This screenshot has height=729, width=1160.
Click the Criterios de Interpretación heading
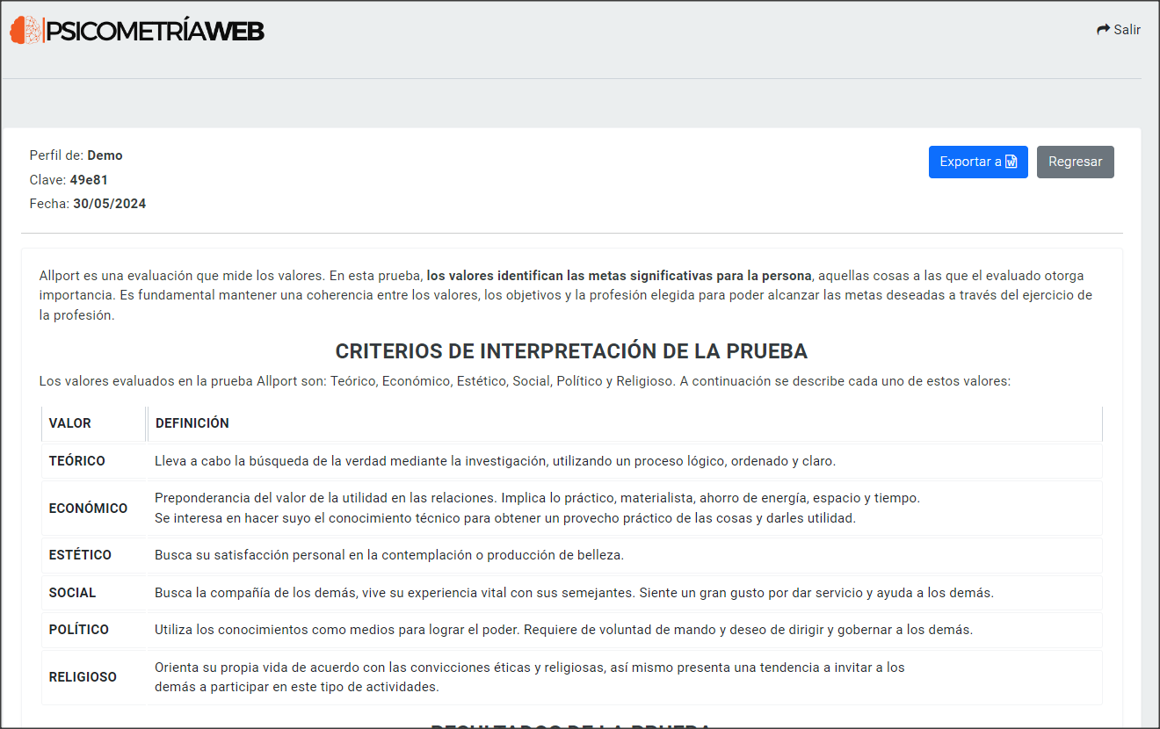(x=571, y=351)
